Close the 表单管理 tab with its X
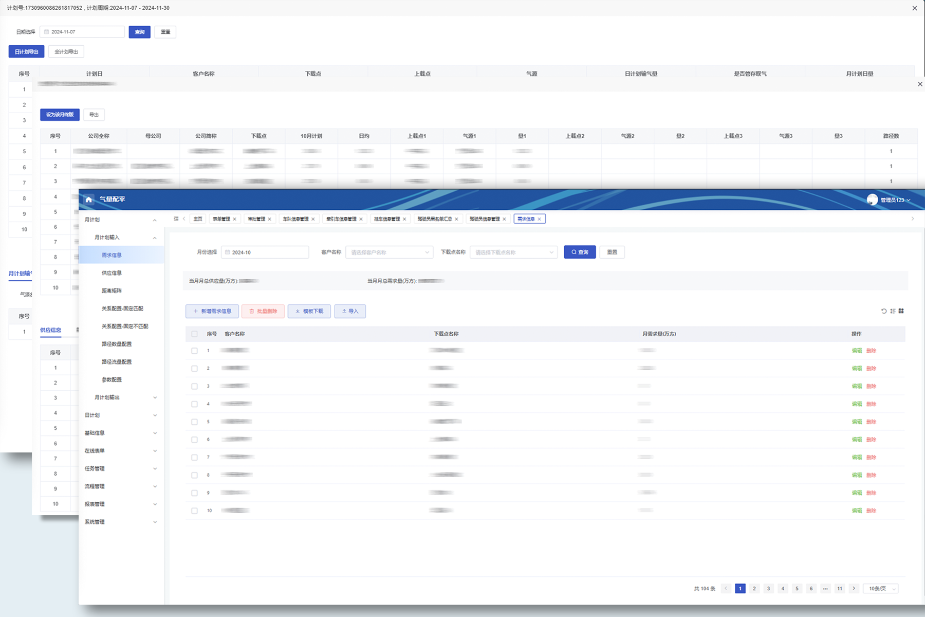The width and height of the screenshot is (925, 617). pyautogui.click(x=235, y=219)
